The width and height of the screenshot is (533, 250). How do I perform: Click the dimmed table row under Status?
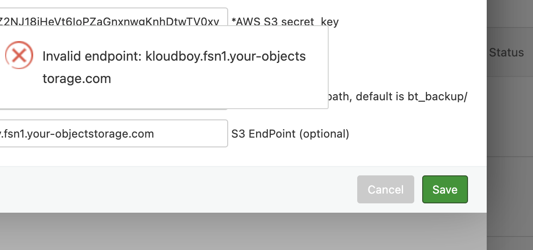(x=510, y=117)
